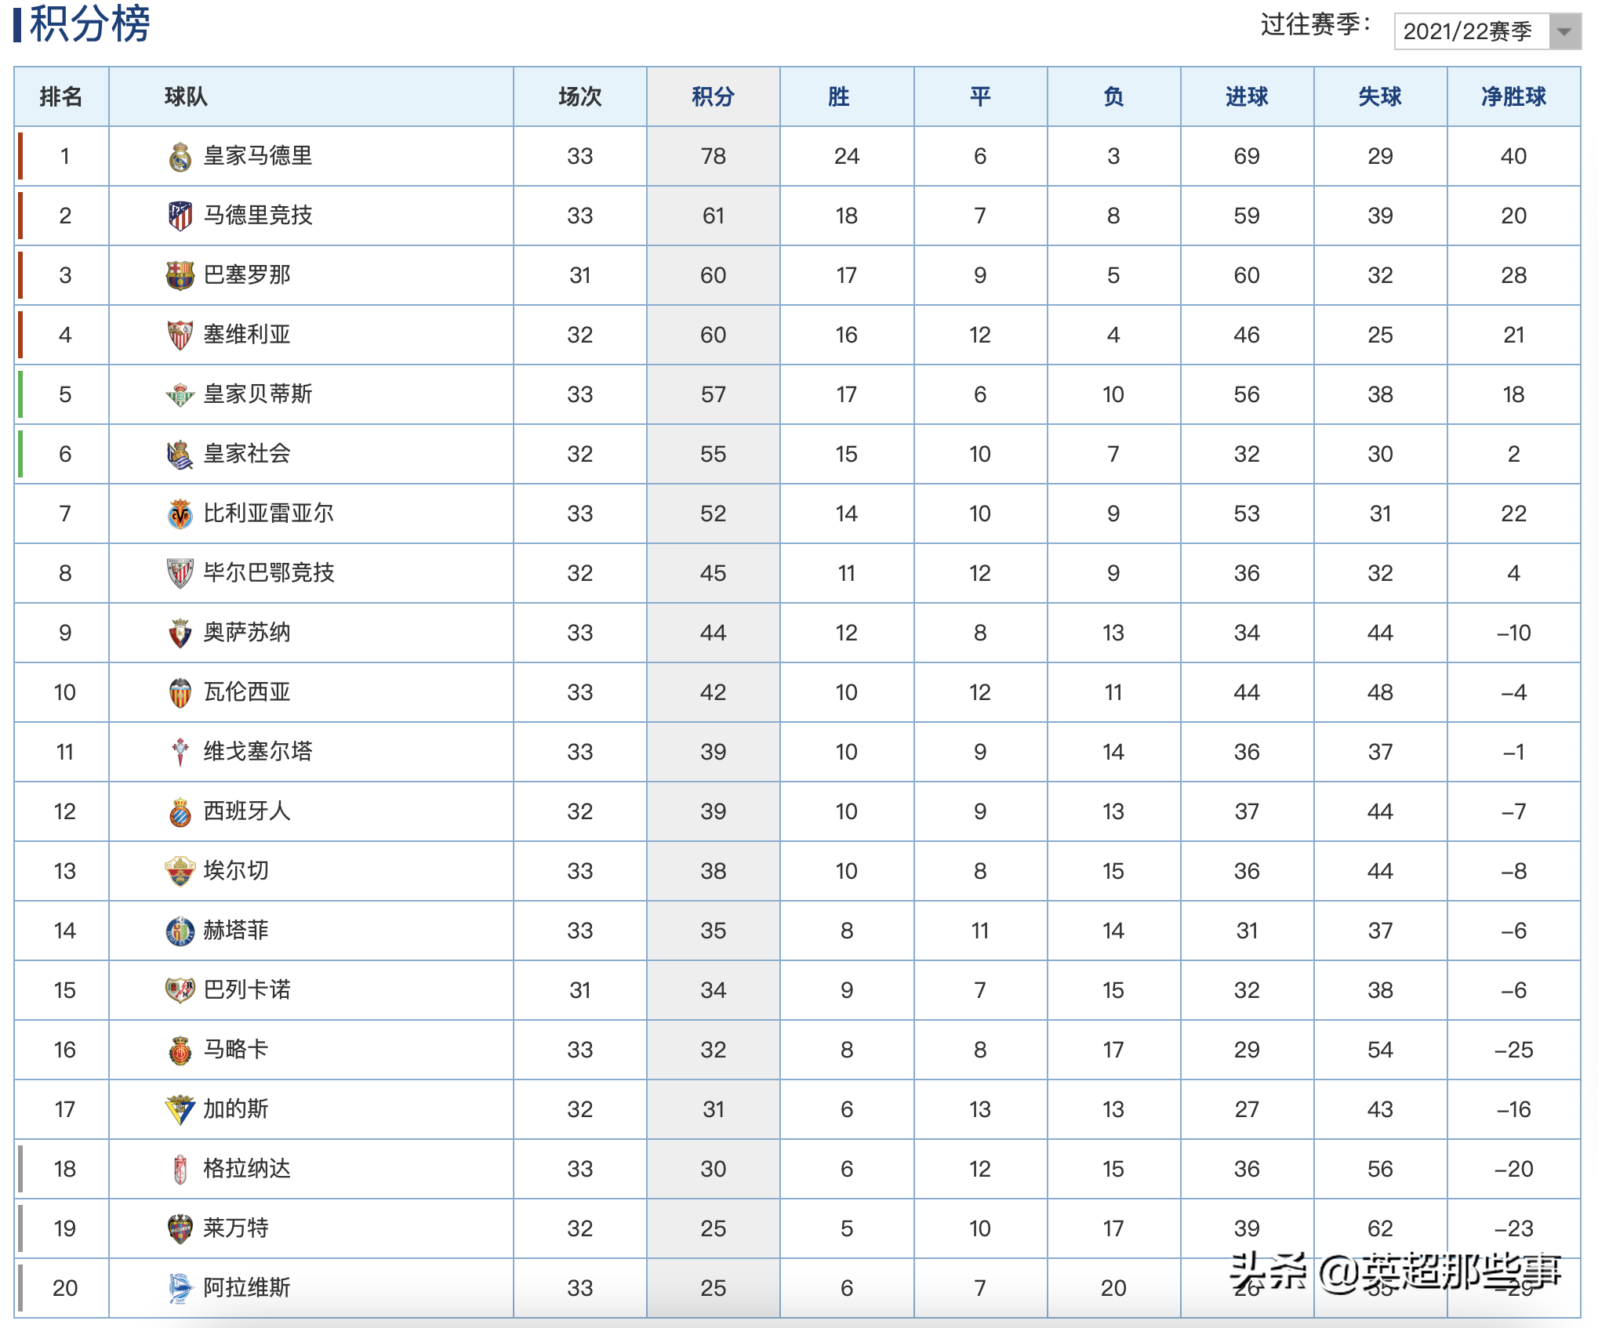Click the Valencia crest icon
The width and height of the screenshot is (1598, 1328).
(180, 693)
